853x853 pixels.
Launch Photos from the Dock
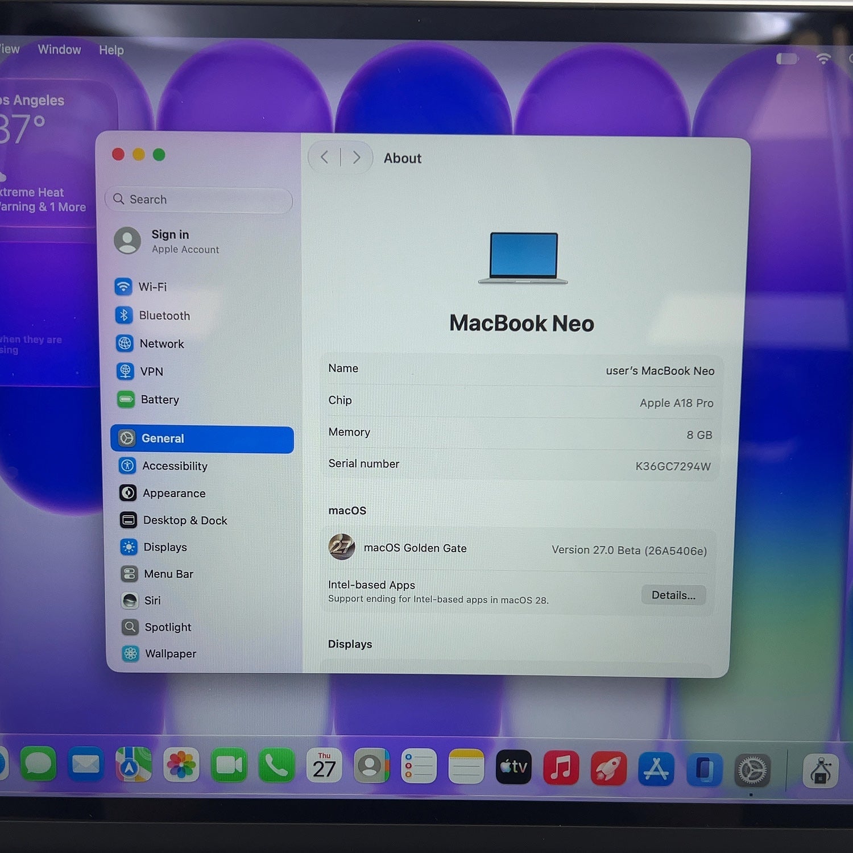point(181,765)
